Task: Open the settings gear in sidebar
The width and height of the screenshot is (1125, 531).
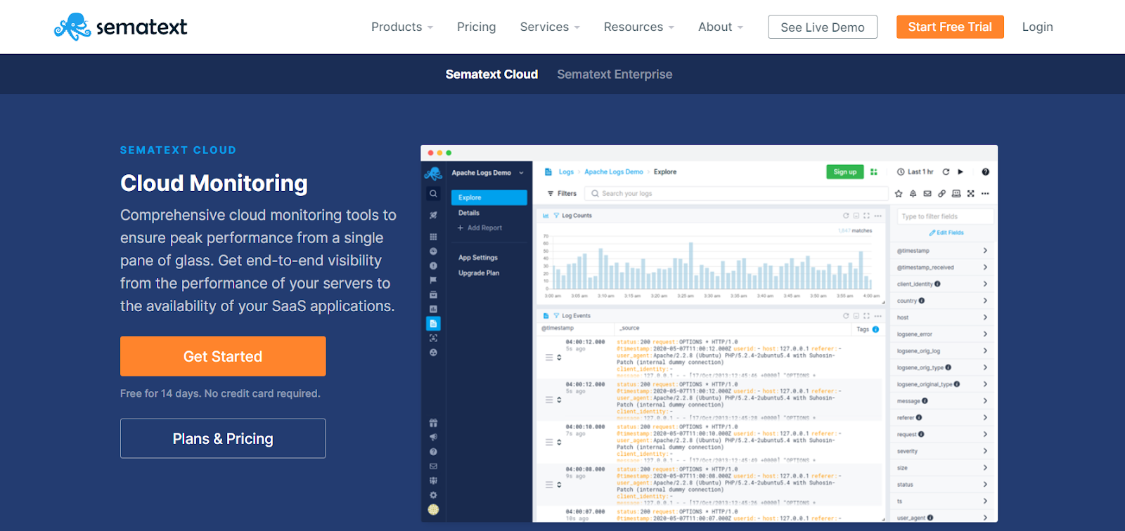Action: pos(433,495)
